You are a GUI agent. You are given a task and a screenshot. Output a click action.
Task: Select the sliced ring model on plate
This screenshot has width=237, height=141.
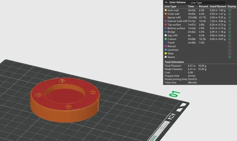point(65,100)
